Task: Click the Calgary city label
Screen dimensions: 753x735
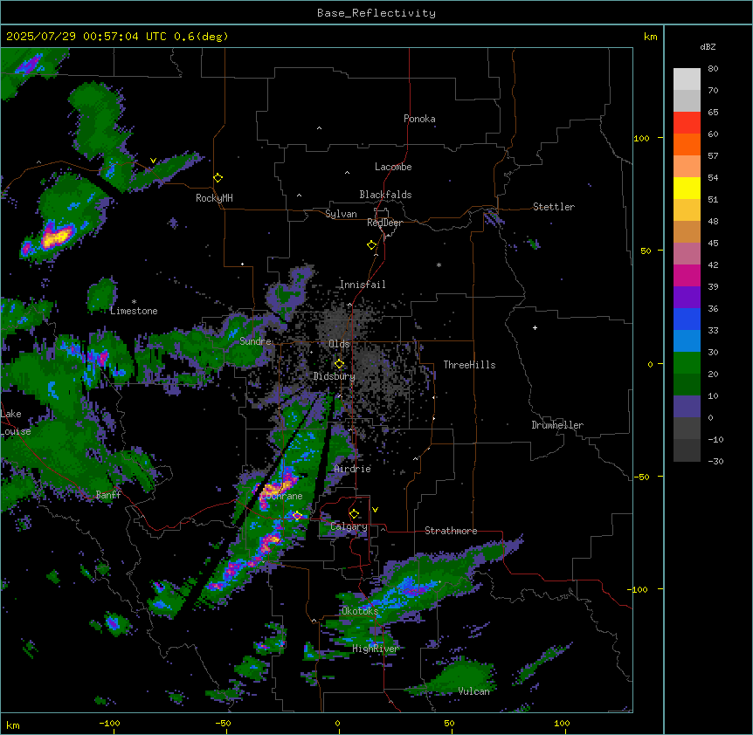Action: 349,526
